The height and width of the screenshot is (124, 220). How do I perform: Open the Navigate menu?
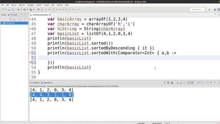pos(31,5)
